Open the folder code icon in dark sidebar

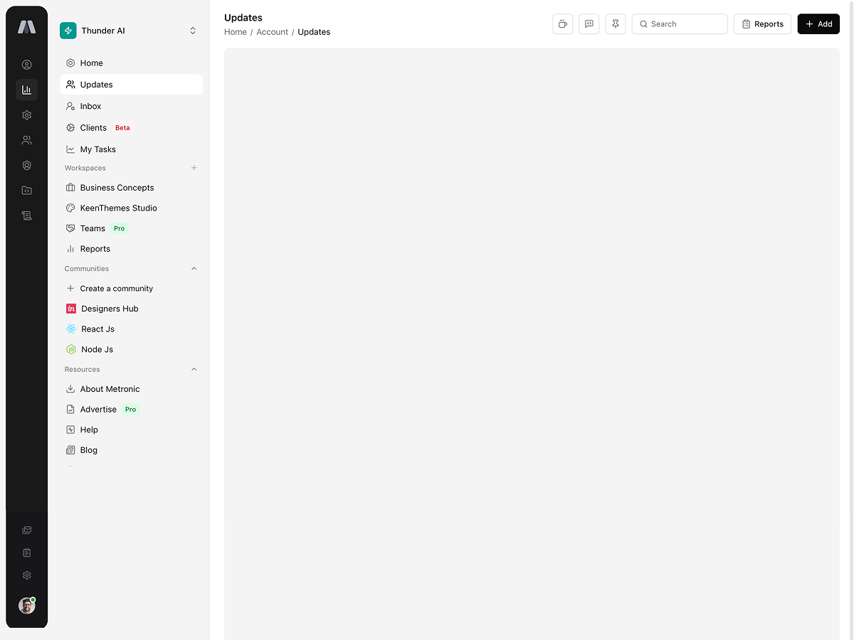point(27,191)
